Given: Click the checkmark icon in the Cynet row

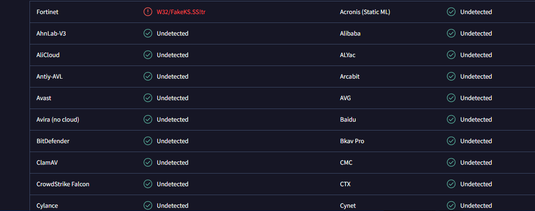Looking at the screenshot, I should tap(451, 205).
